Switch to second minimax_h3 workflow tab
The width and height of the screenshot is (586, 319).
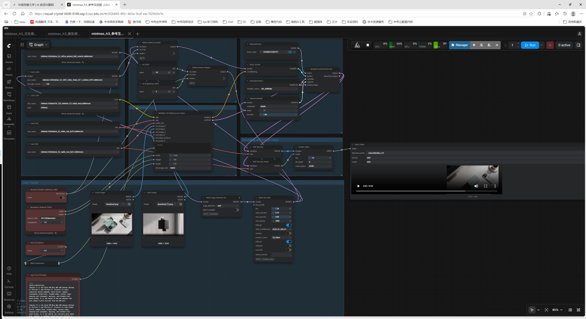pyautogui.click(x=64, y=34)
